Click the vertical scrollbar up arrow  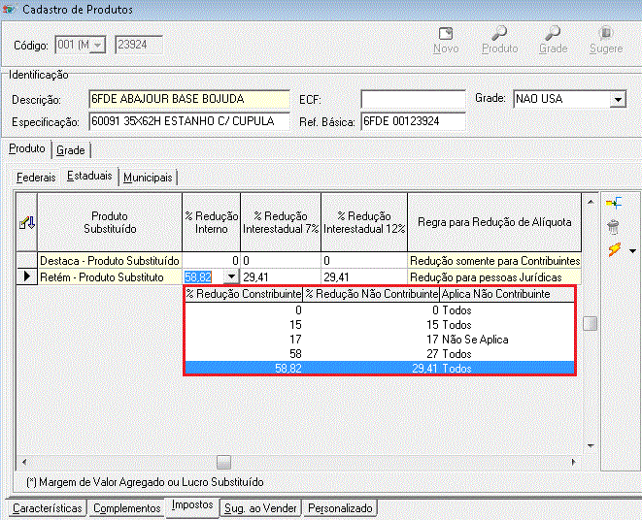[591, 202]
